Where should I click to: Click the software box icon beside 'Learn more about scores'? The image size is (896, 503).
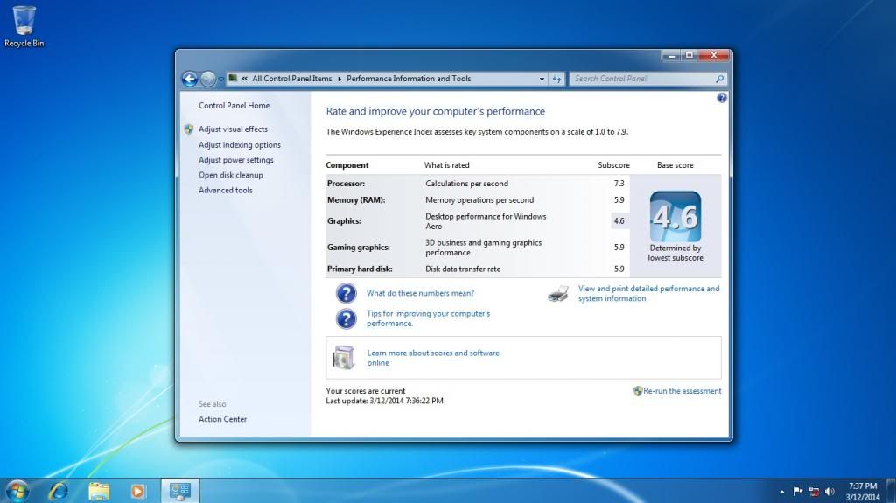point(344,357)
